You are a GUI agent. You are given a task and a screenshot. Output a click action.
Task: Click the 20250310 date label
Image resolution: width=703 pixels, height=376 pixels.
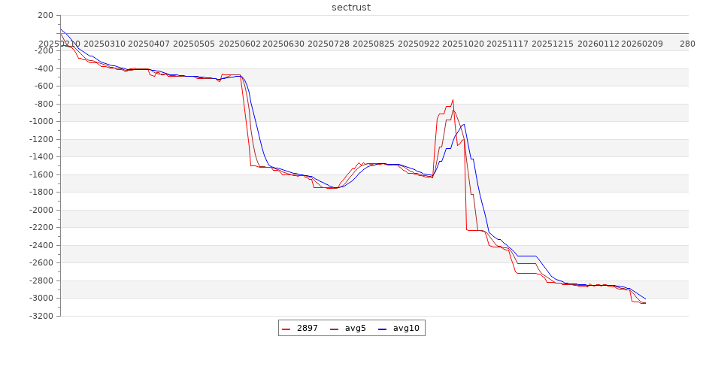pyautogui.click(x=105, y=44)
